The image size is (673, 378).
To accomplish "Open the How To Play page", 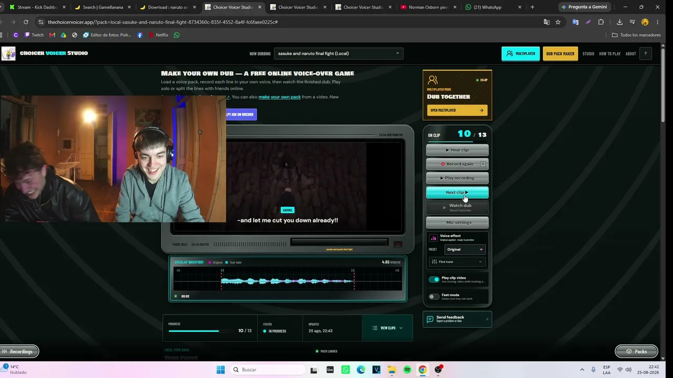I will [x=610, y=54].
